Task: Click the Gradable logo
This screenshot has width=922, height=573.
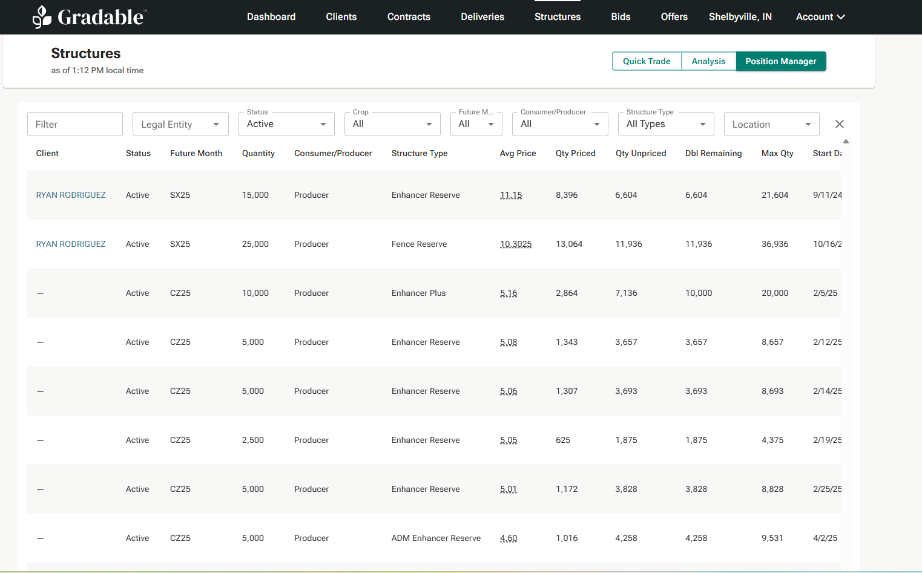Action: pos(90,17)
